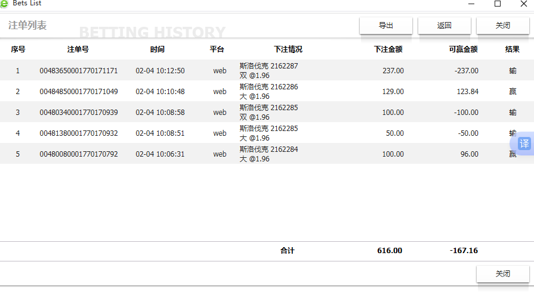Select the row with time 02-04 10:10:48
This screenshot has height=296, width=534.
(160, 92)
